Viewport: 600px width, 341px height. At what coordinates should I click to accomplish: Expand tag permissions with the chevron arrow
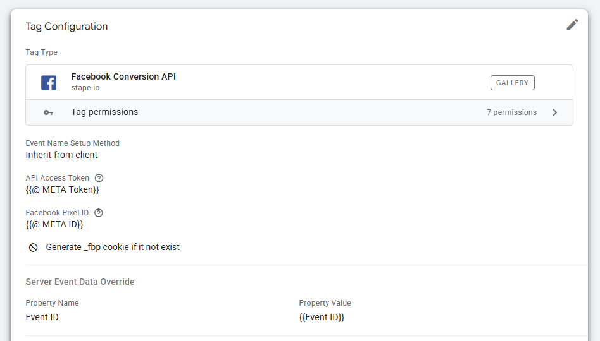554,112
